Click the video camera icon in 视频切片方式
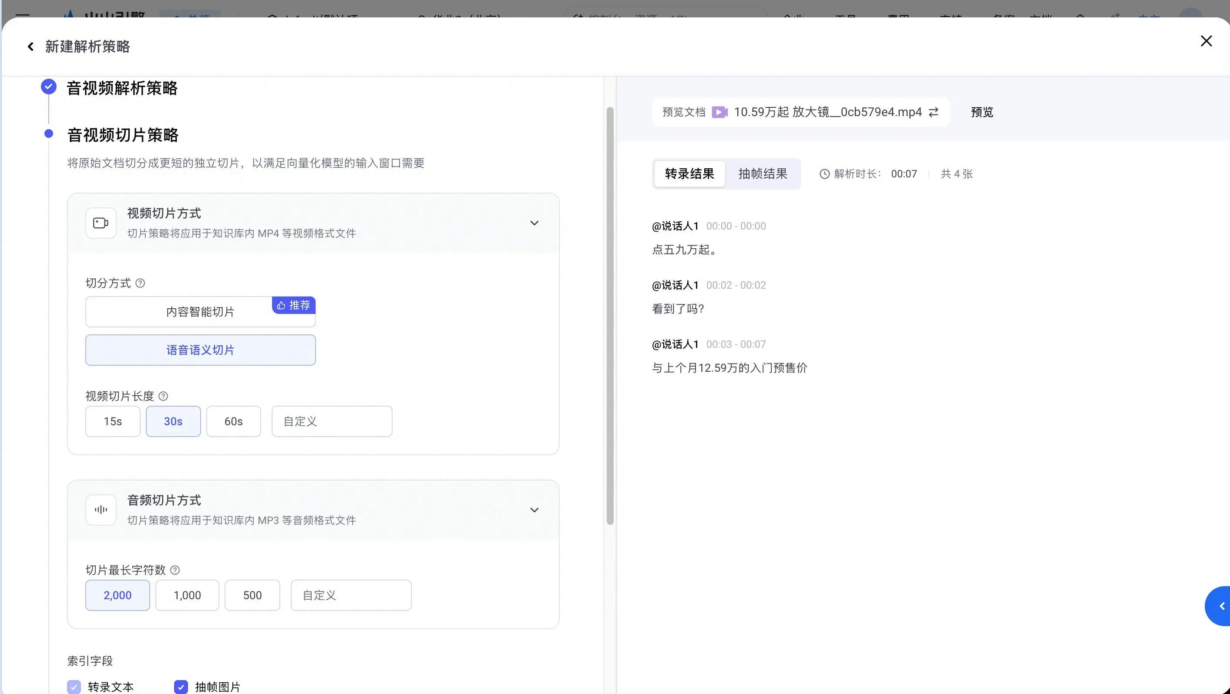Image resolution: width=1230 pixels, height=694 pixels. (x=101, y=223)
